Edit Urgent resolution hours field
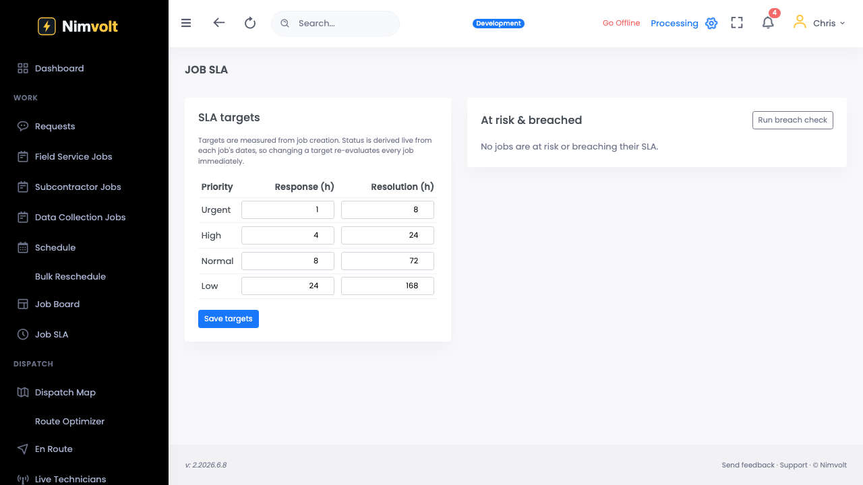Image resolution: width=863 pixels, height=485 pixels. tap(388, 209)
